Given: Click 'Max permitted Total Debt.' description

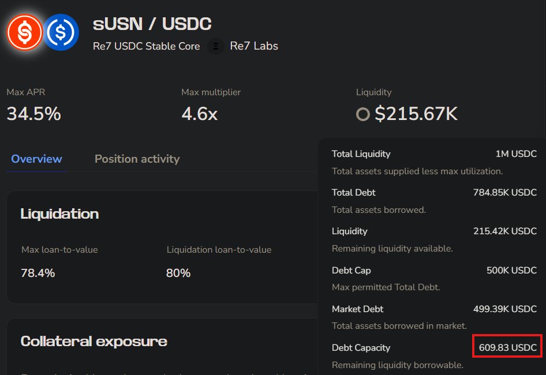Looking at the screenshot, I should tap(386, 287).
